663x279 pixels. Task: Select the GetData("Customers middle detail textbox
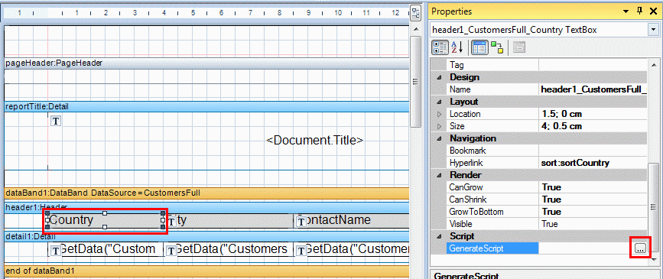pos(229,249)
